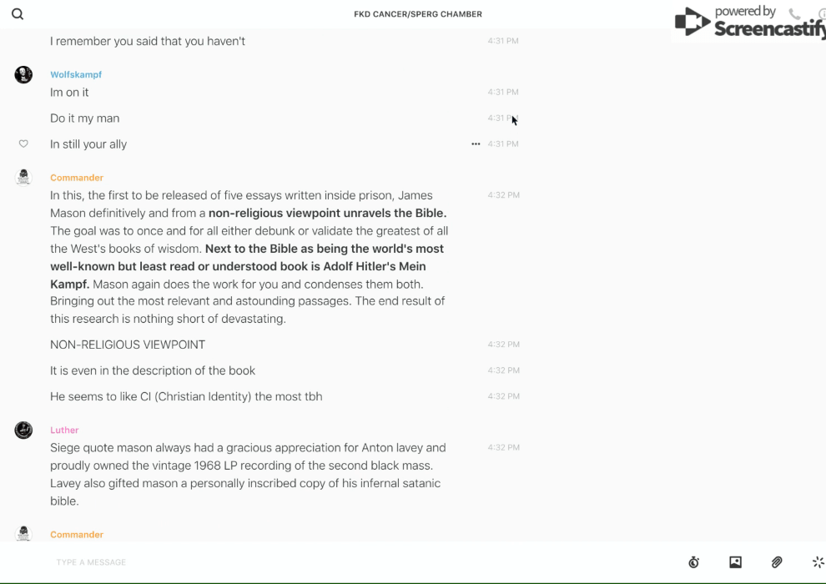826x584 pixels.
Task: Click timestamp of "NON-RELIGIOUS VIEWPOINT" message
Action: click(503, 345)
